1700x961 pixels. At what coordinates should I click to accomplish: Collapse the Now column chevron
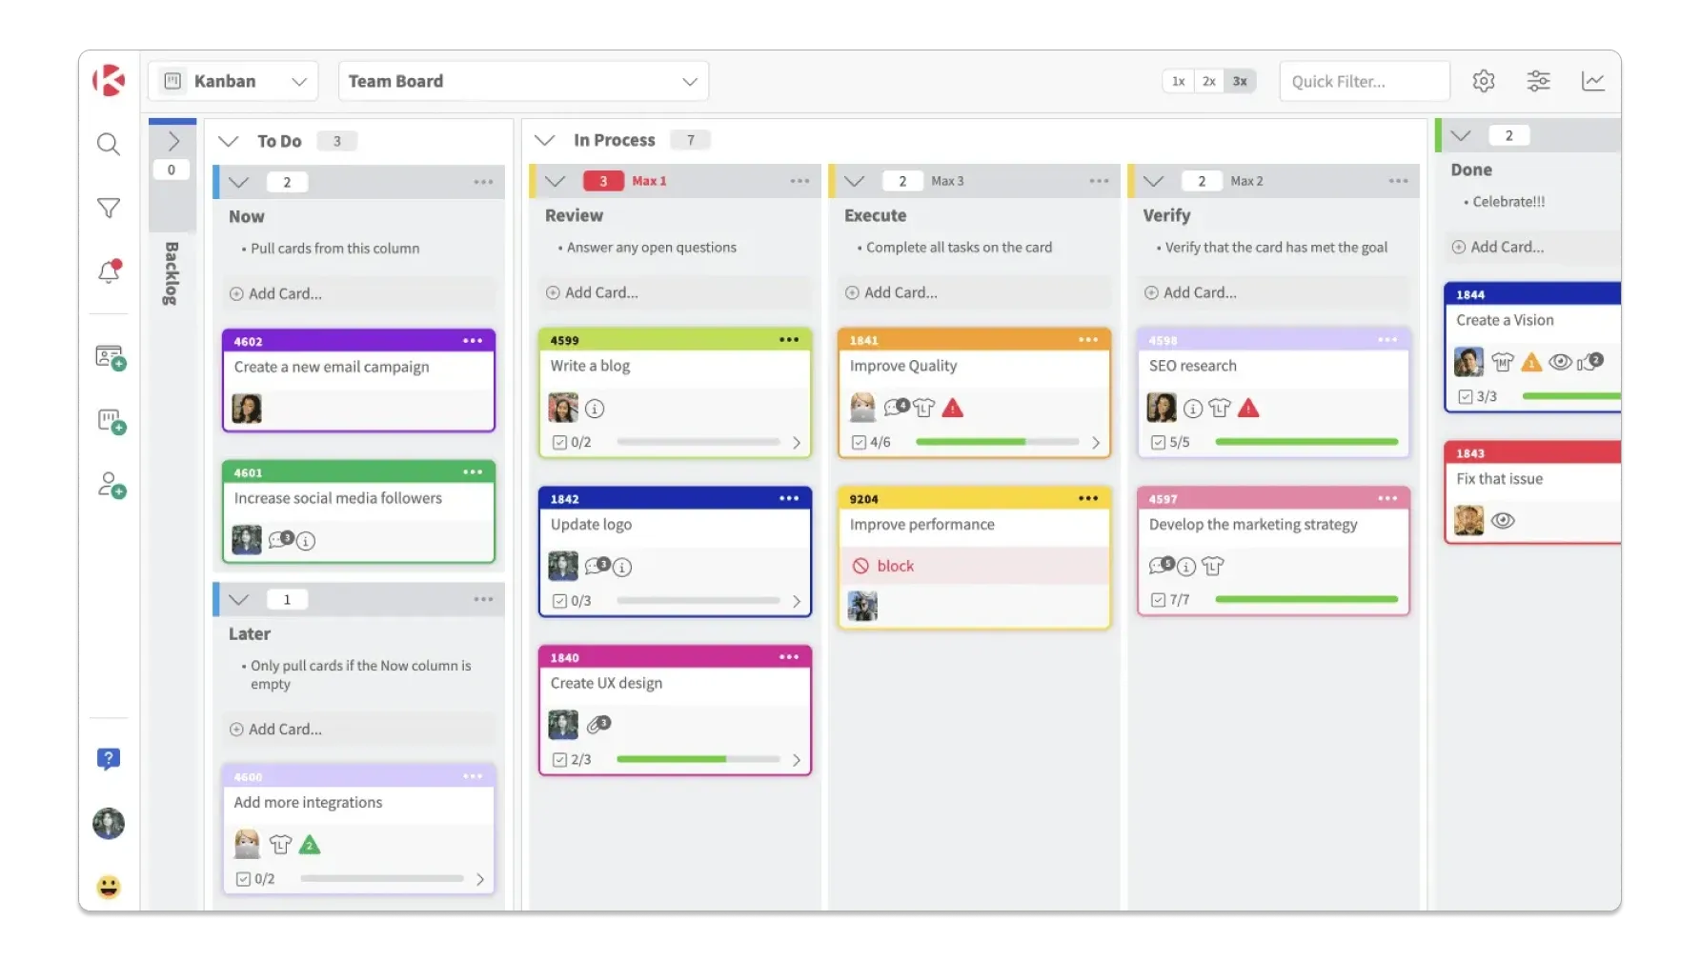pos(238,182)
